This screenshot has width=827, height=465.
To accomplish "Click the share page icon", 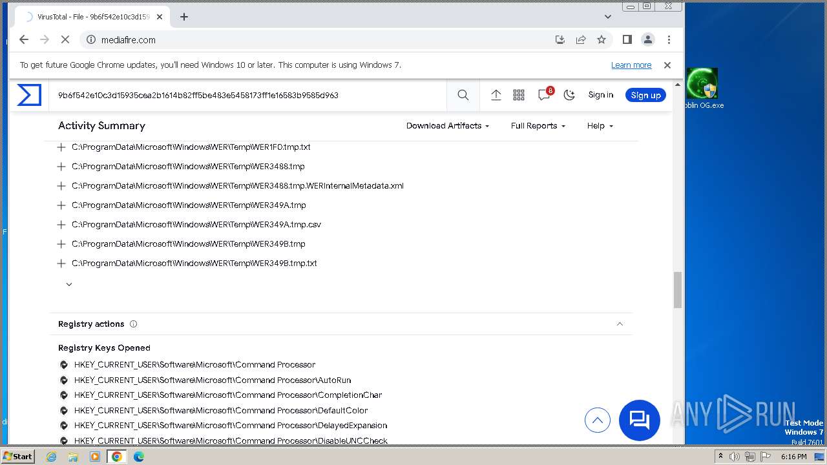I will tap(581, 39).
